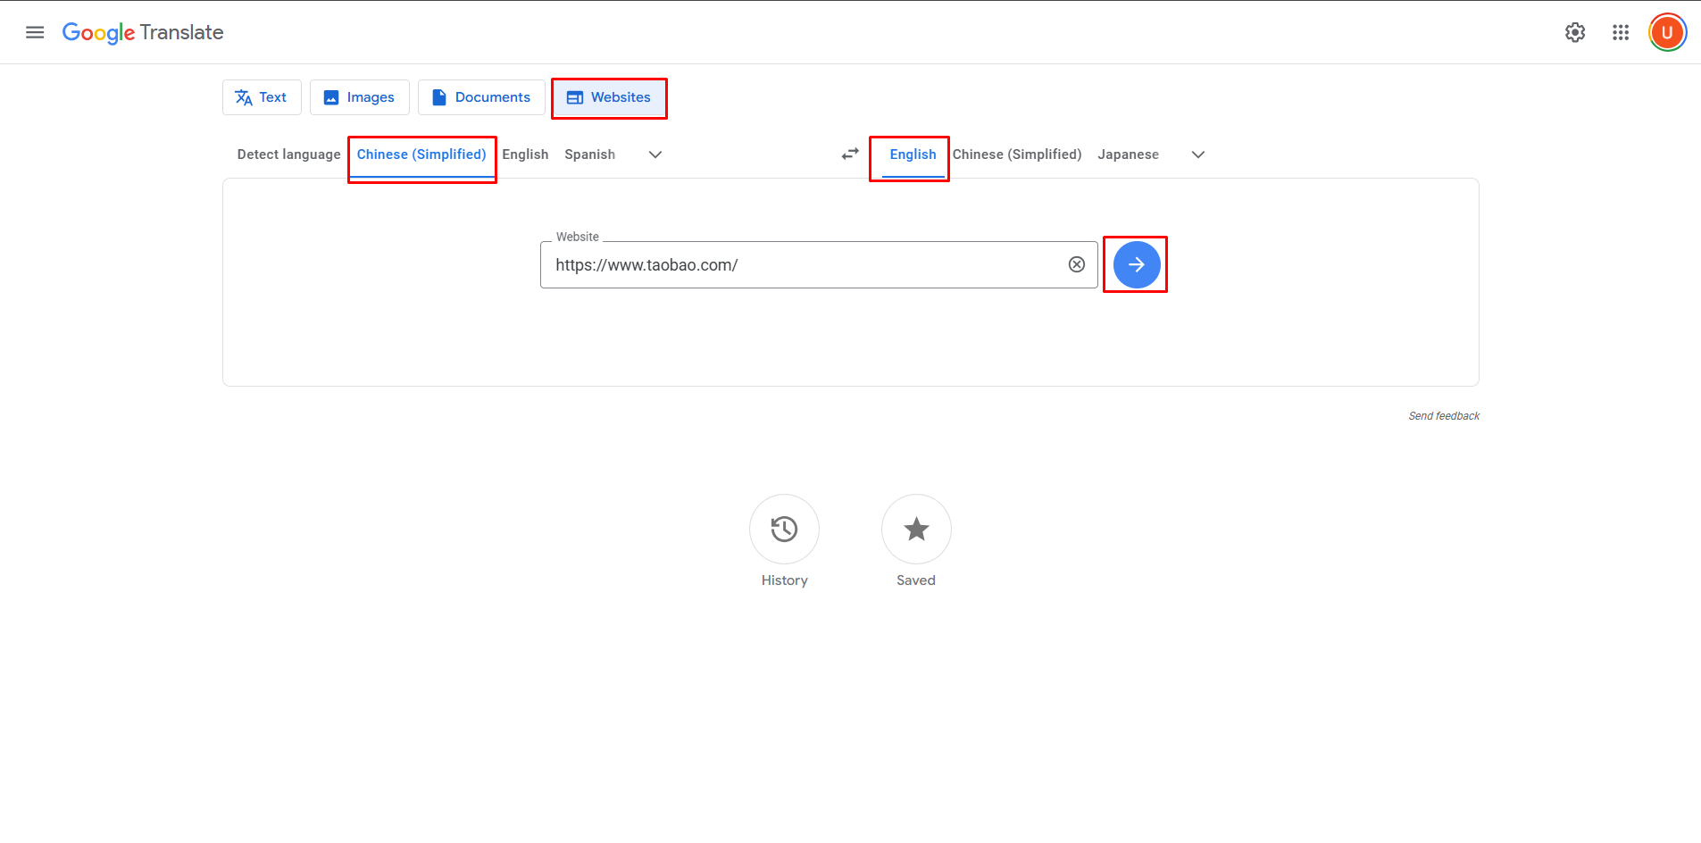Click the blue translate arrow button
Screen dimensions: 1701x843
1135,264
